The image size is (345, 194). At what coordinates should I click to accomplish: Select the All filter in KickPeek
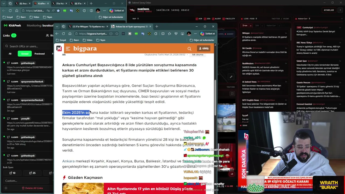pyautogui.click(x=10, y=54)
